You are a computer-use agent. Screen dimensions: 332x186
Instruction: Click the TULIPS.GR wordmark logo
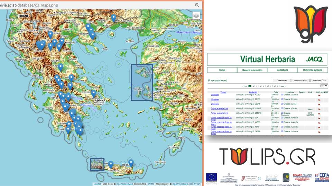[267, 156]
